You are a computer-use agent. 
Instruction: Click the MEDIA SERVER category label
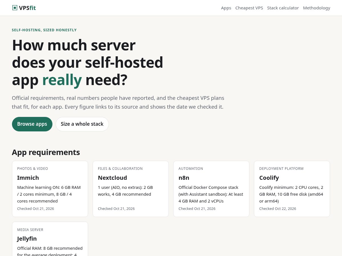point(30,230)
